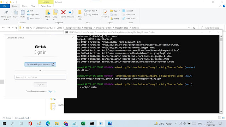Click Select all in ribbon
The width and height of the screenshot is (226, 127).
pyautogui.click(x=128, y=11)
